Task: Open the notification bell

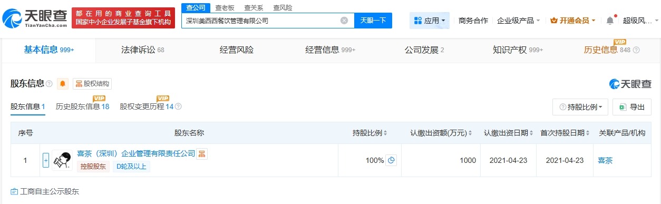Action: coord(610,21)
